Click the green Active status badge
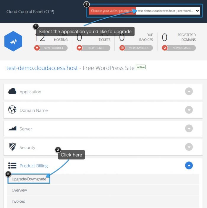The width and height of the screenshot is (207, 208). (141, 67)
